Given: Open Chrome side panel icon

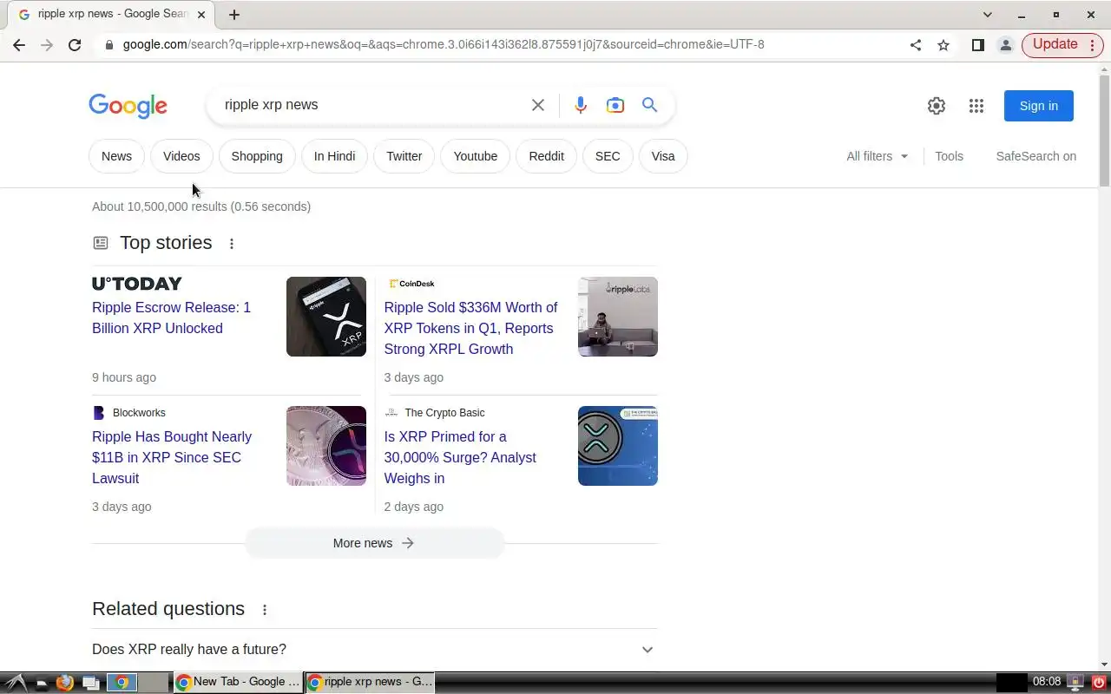Looking at the screenshot, I should click(x=978, y=45).
